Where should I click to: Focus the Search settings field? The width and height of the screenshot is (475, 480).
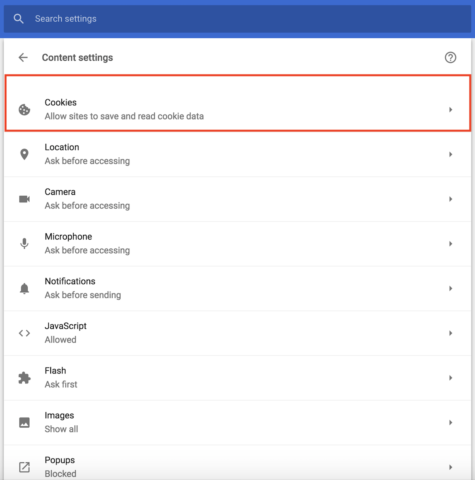[237, 19]
